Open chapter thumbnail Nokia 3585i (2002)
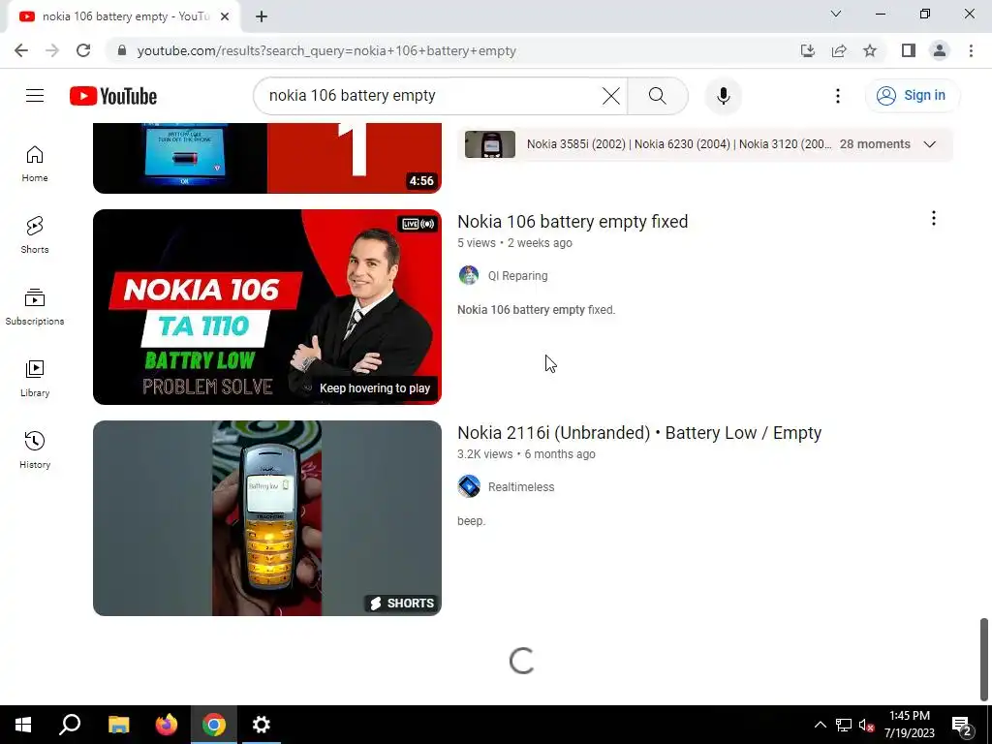992x744 pixels. 490,144
